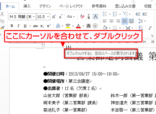Viewport: 156px width, 114px height.
Task: Switch to the 校閲 tab
Action: click(x=148, y=6)
